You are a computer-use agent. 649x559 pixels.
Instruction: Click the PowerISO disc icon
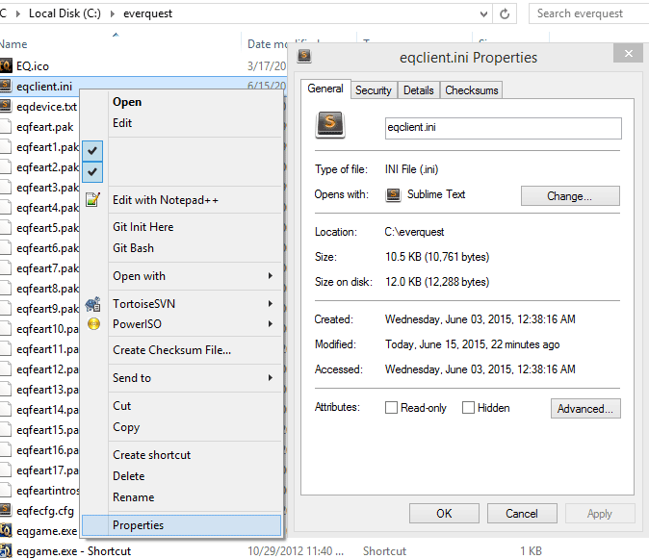point(93,324)
